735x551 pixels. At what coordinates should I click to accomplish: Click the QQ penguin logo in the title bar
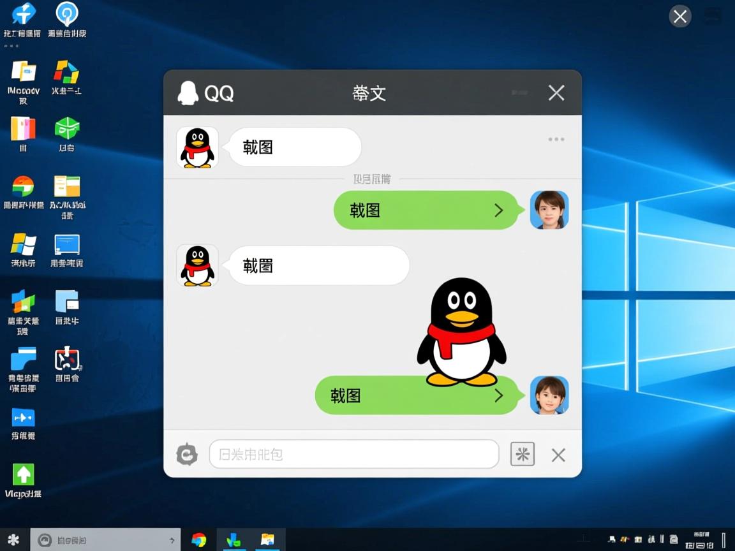187,92
